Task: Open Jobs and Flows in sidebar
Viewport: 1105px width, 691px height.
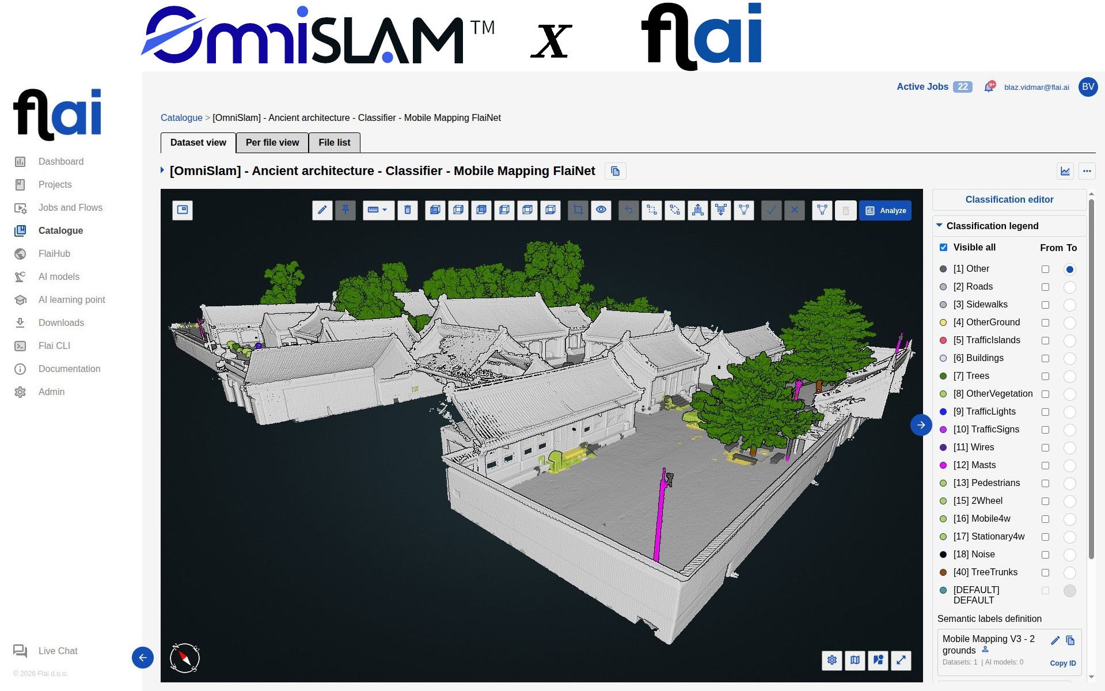Action: [x=70, y=208]
